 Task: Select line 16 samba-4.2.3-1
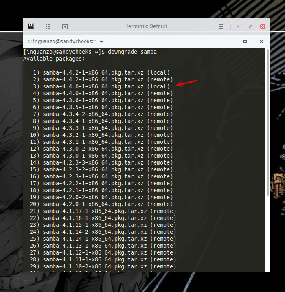(101, 176)
